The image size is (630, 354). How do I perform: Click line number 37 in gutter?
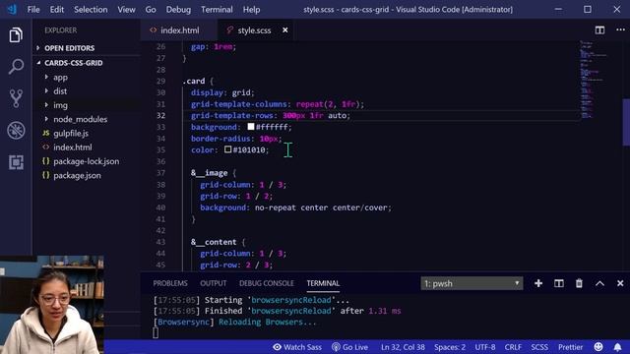click(x=160, y=173)
